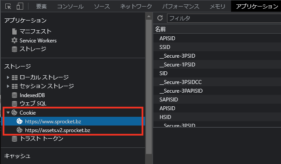Select the __Secure-3PSIDCC cookie row
Screen dimensions: 281x164
pos(217,82)
